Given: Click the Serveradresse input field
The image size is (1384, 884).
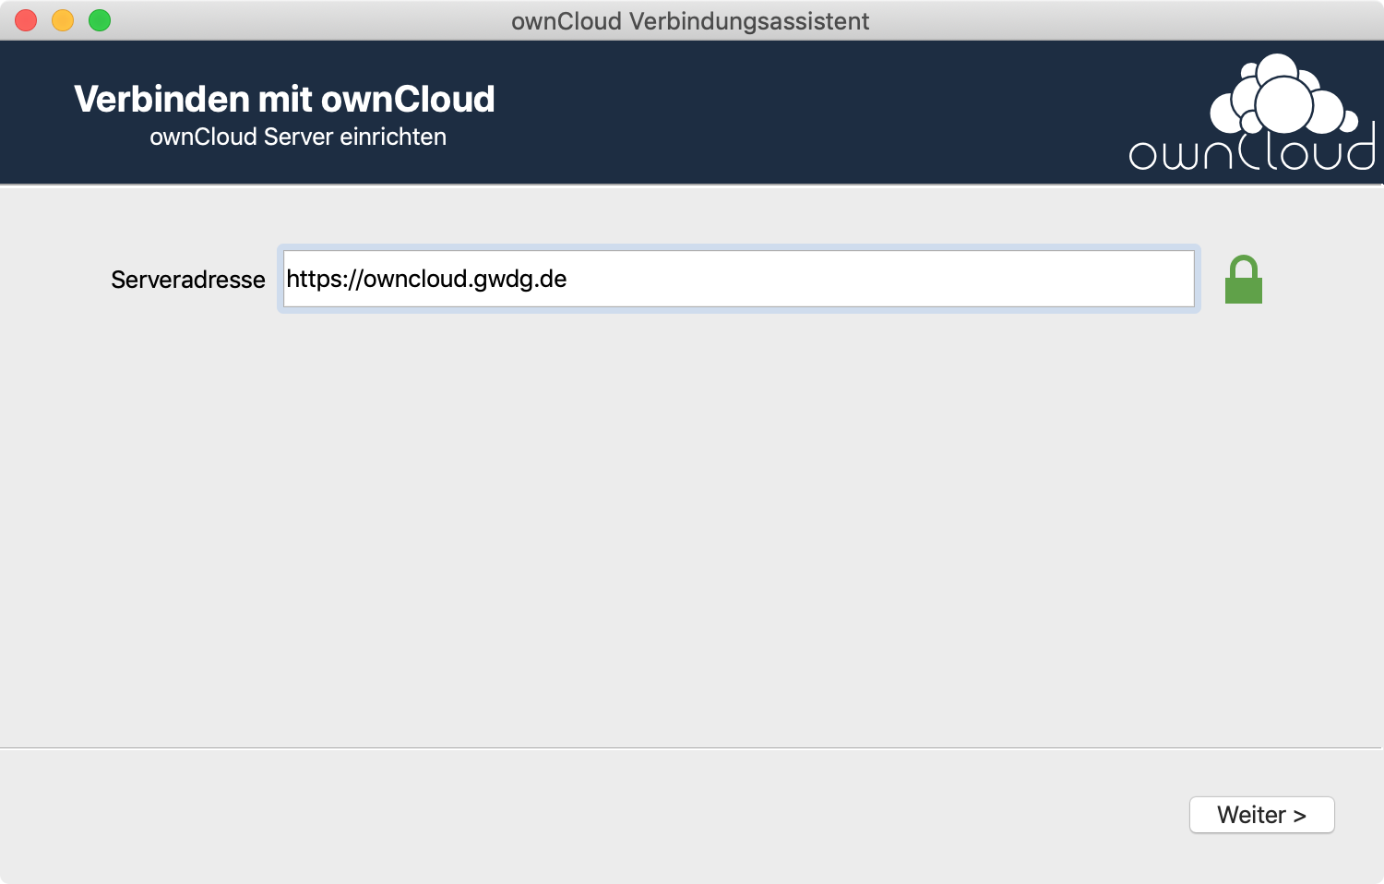Looking at the screenshot, I should [x=738, y=279].
